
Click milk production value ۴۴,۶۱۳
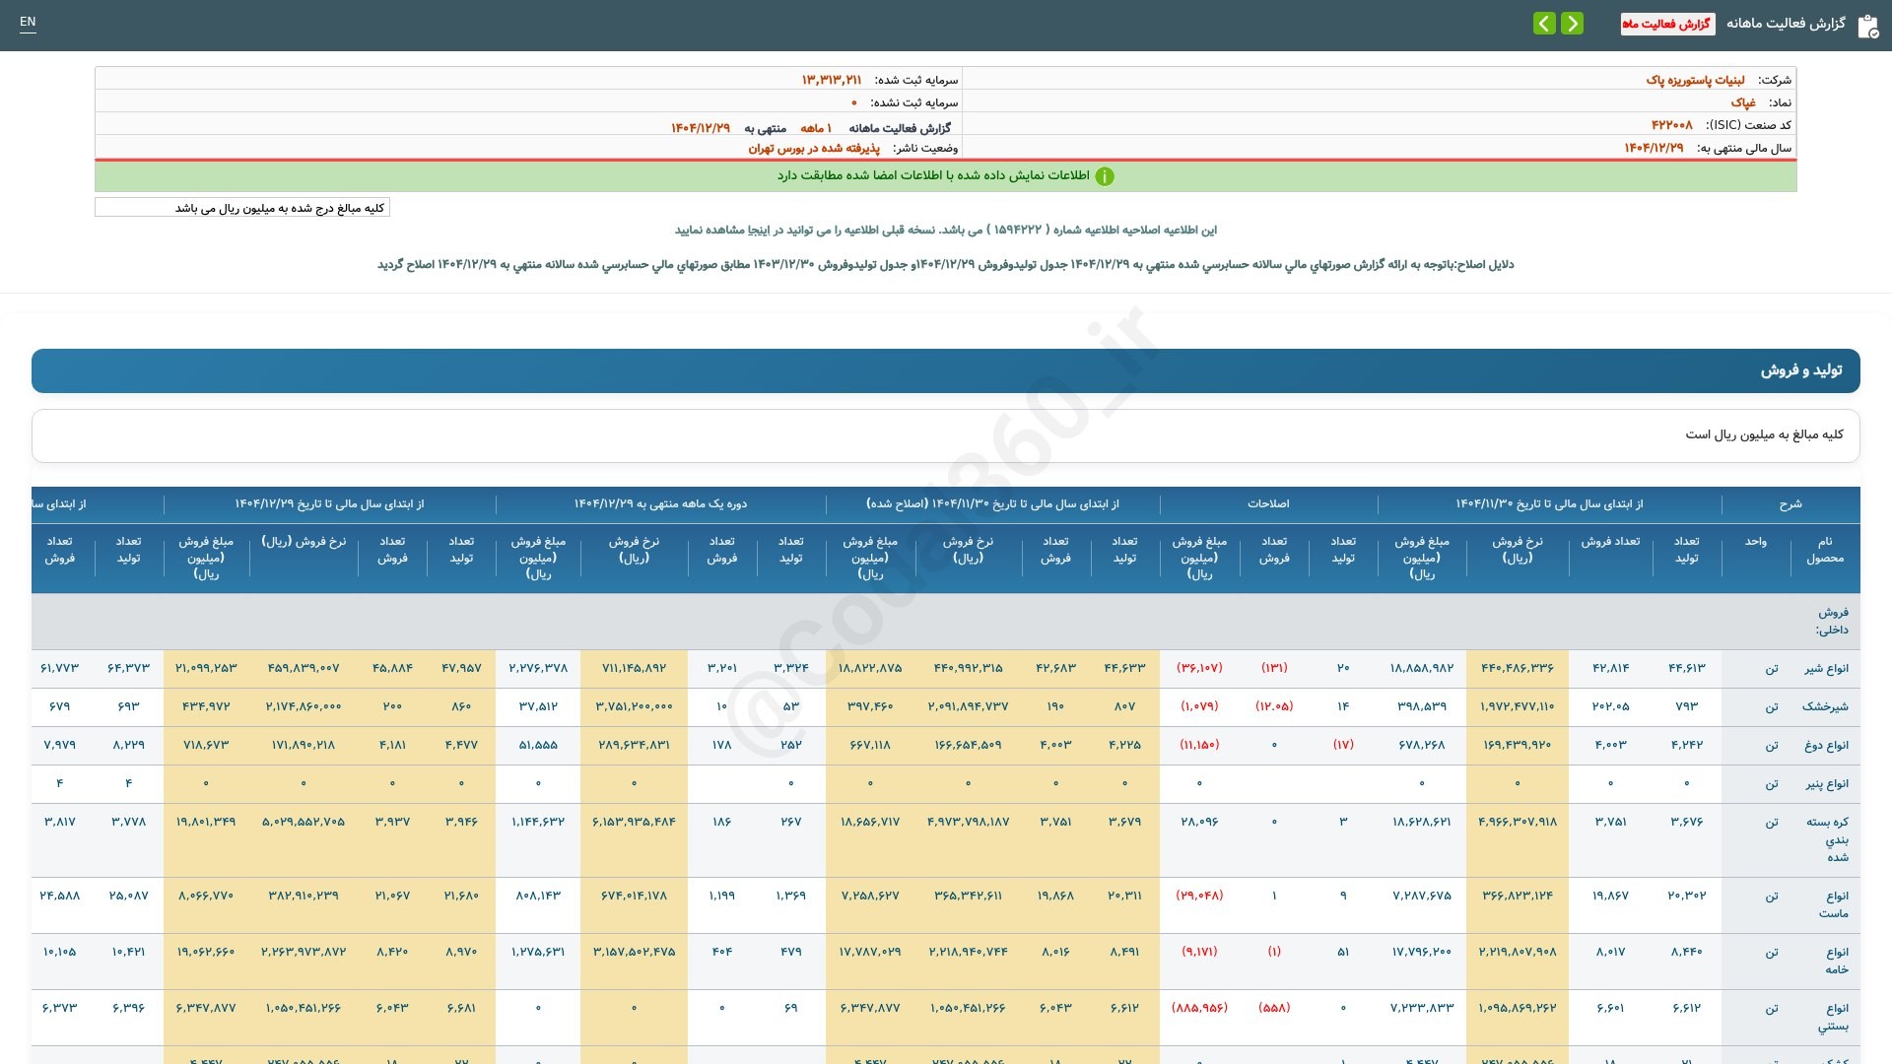click(1686, 668)
